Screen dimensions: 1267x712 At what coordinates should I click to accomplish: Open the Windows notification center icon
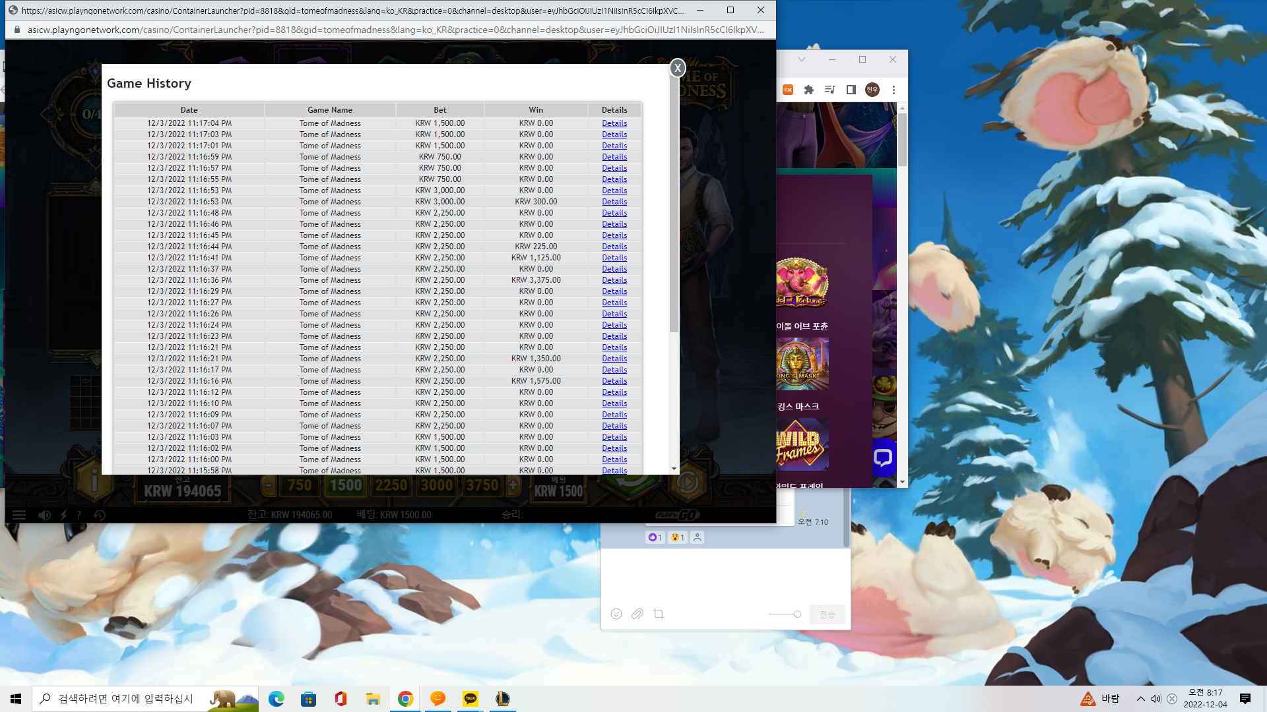pos(1245,699)
